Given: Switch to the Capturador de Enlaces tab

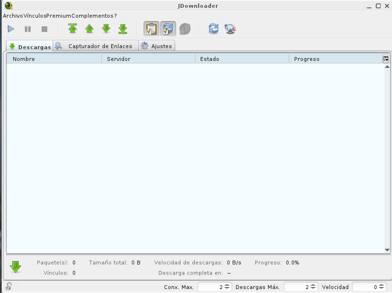Looking at the screenshot, I should coord(96,46).
